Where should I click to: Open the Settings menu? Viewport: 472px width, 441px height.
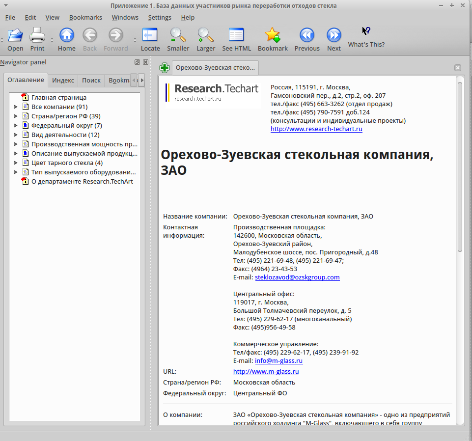[160, 18]
